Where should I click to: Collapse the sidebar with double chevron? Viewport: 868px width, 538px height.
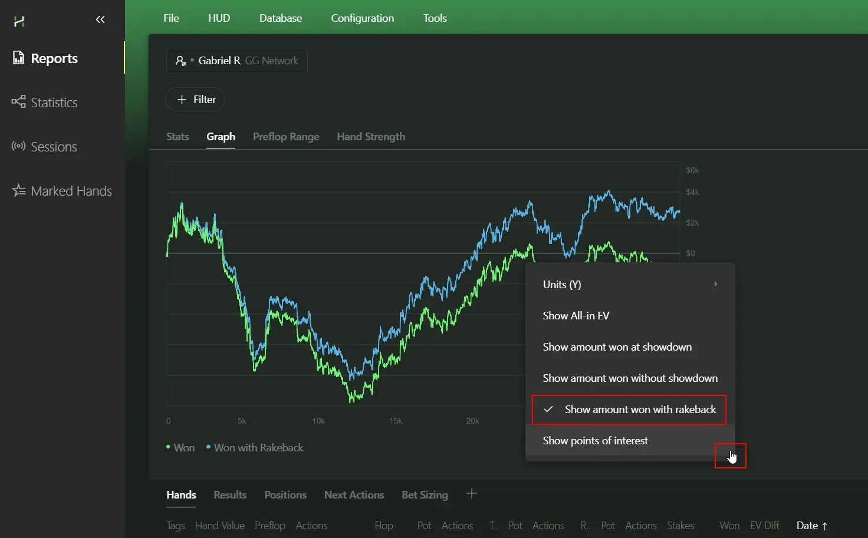pos(100,19)
